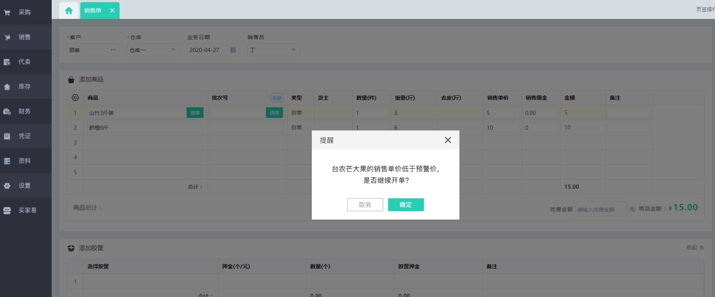This screenshot has width=715, height=297.
Task: Click the 优惠金额 input field
Action: [601, 210]
